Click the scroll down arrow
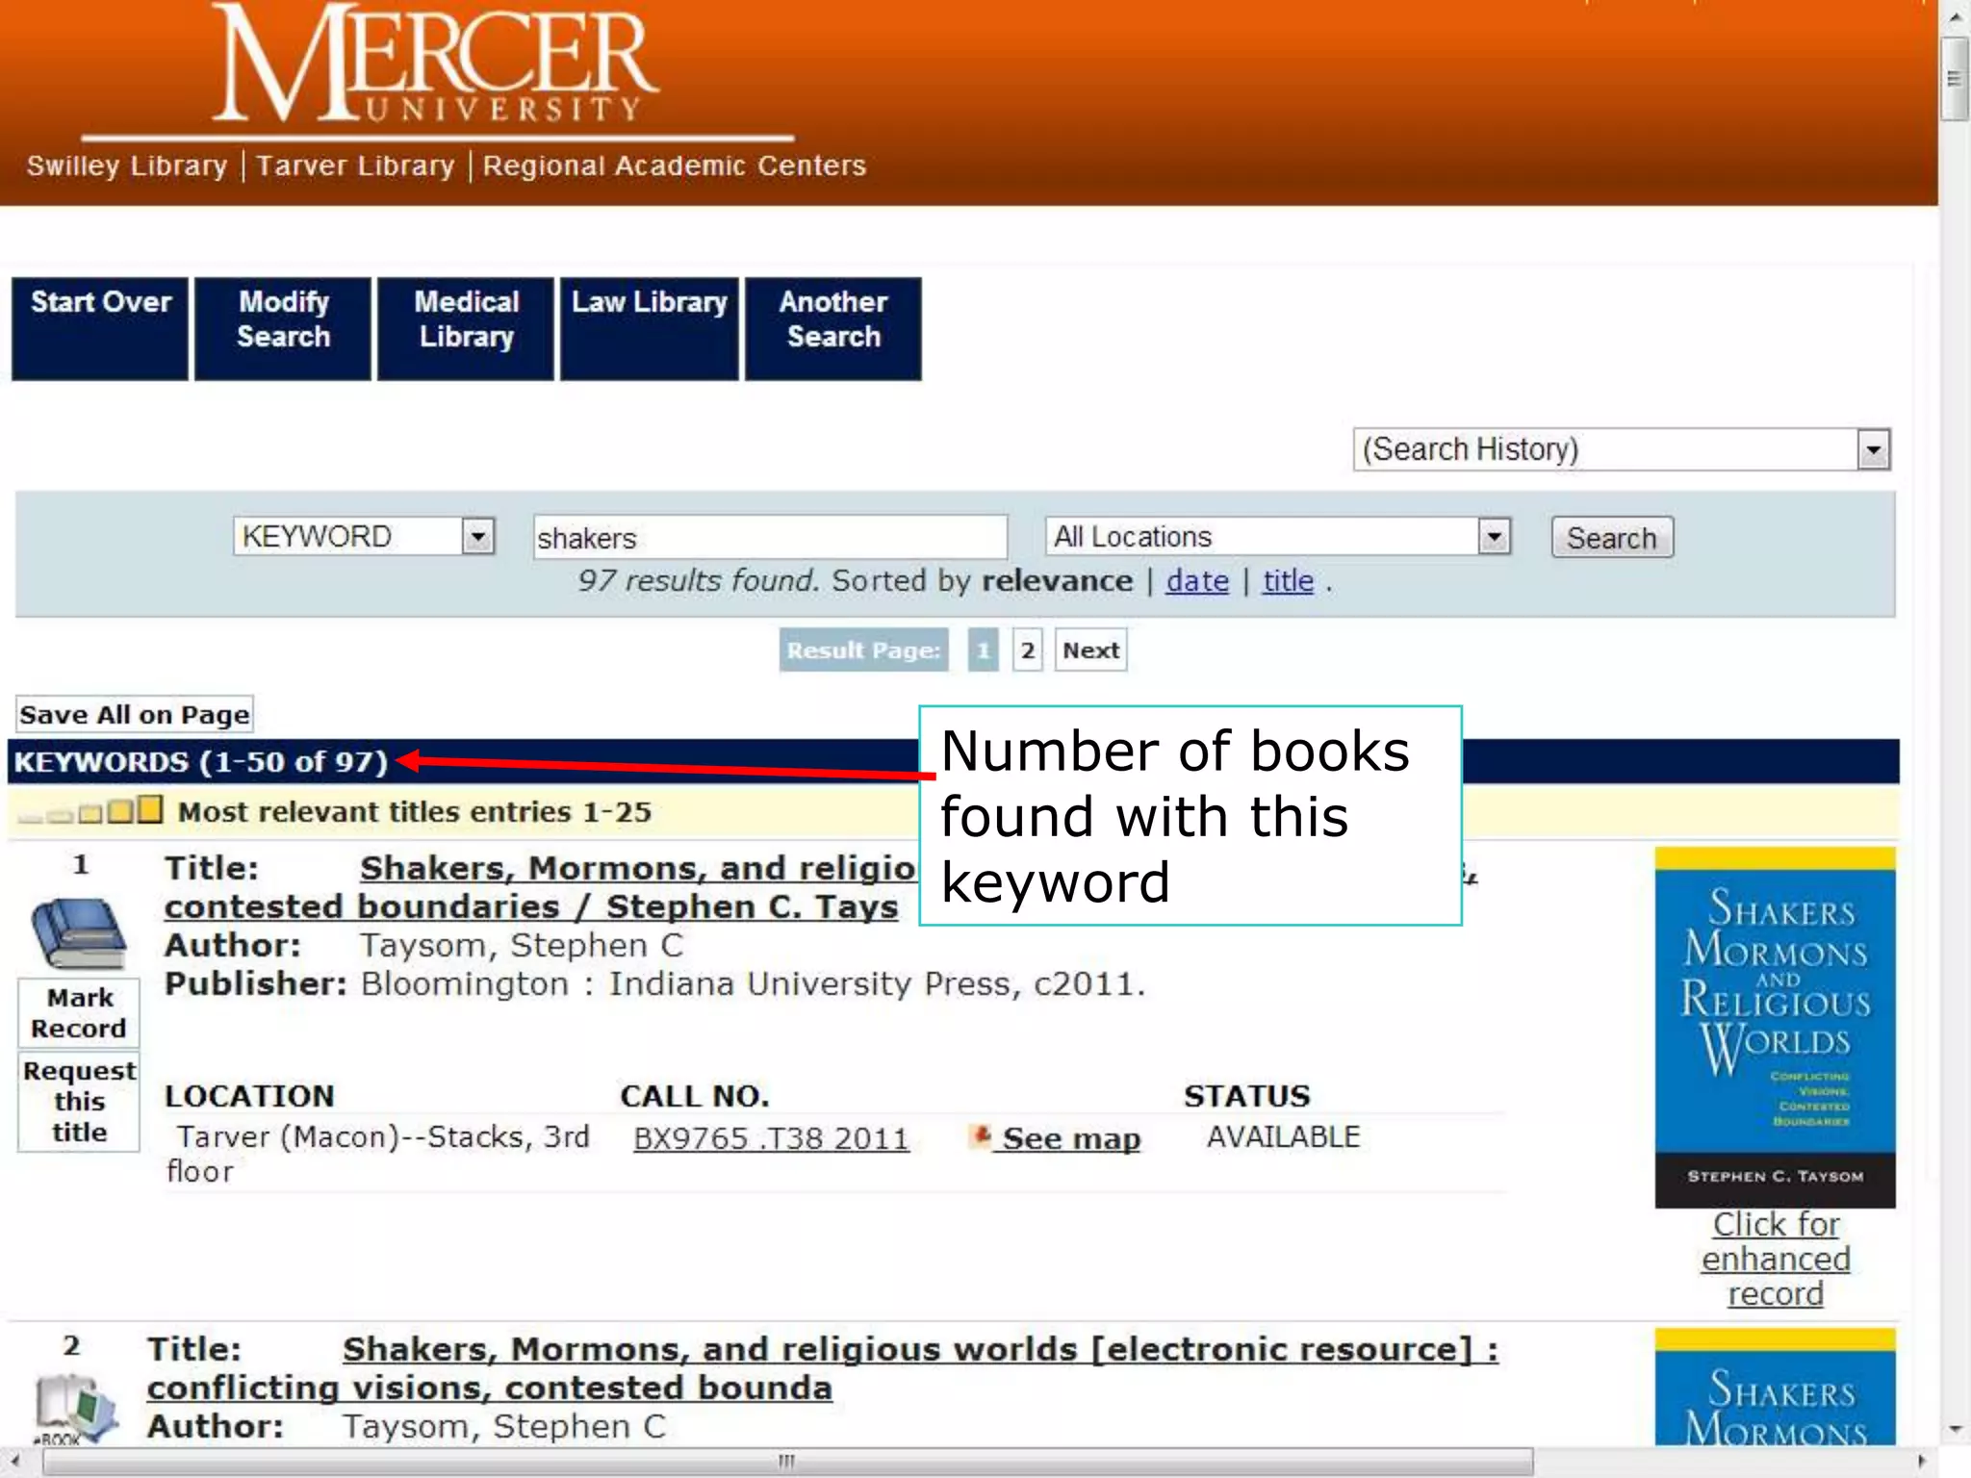Screen dimensions: 1971x1478 click(1955, 1429)
